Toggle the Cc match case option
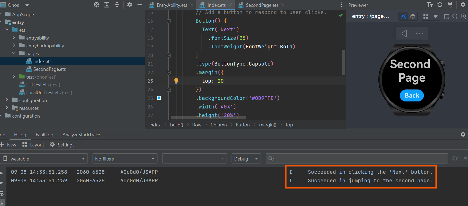The width and height of the screenshot is (468, 206). [455, 158]
